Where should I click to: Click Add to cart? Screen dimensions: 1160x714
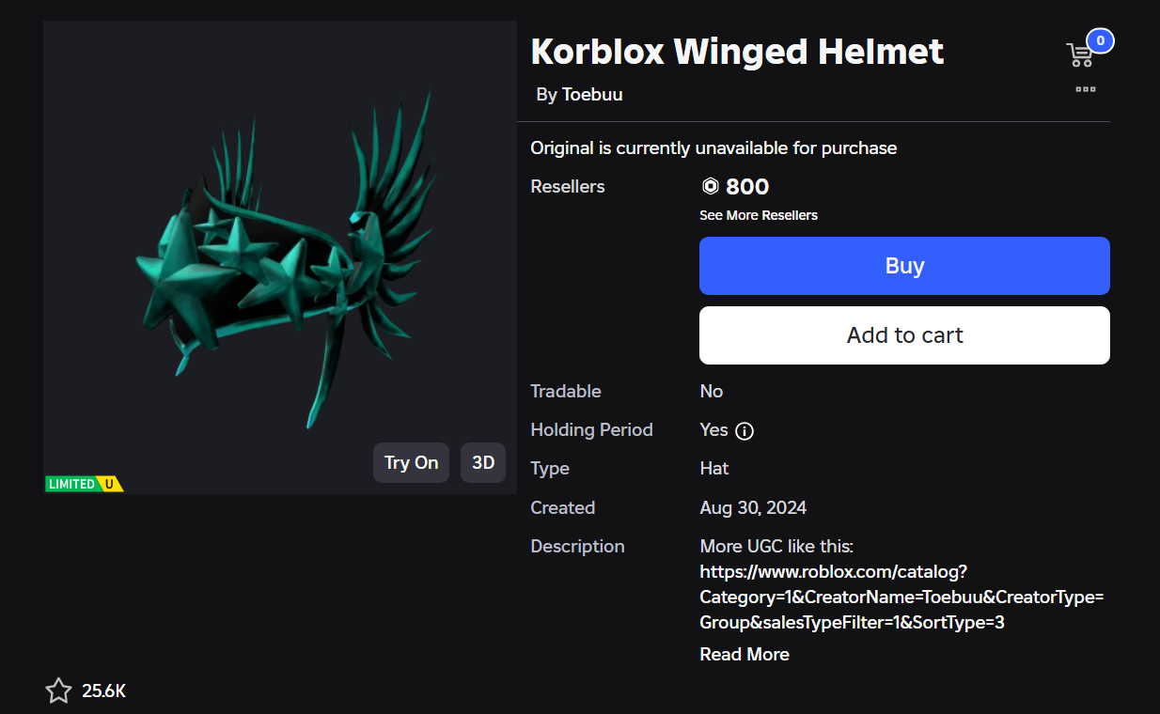(x=903, y=335)
